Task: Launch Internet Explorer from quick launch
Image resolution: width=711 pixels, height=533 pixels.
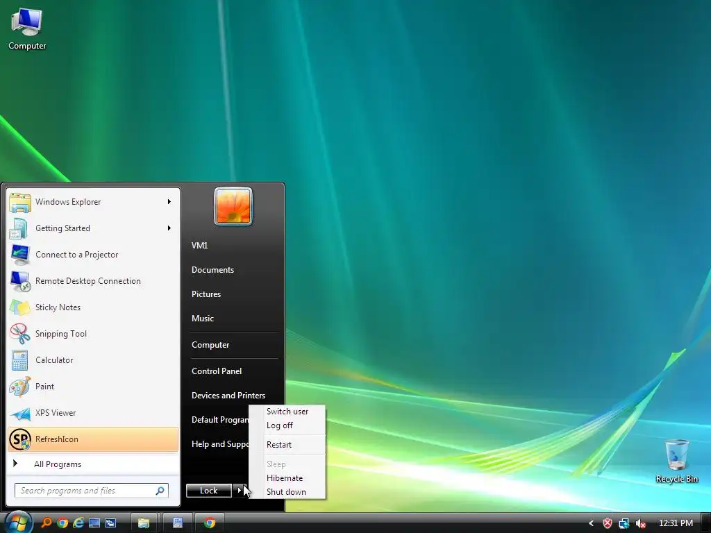Action: (x=78, y=523)
